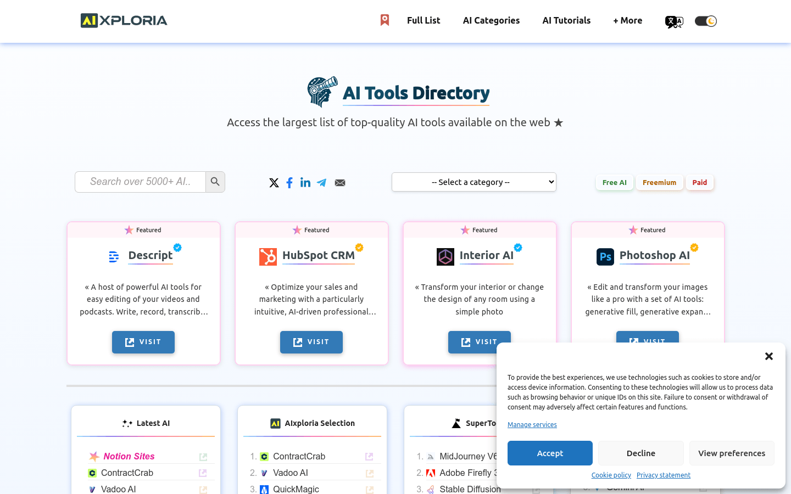Open the Select a category dropdown
This screenshot has width=791, height=494.
pyautogui.click(x=474, y=182)
